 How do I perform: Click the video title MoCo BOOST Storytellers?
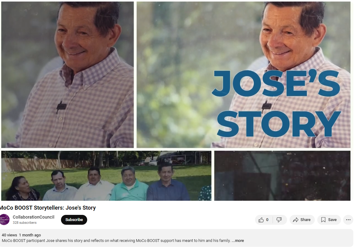click(48, 208)
